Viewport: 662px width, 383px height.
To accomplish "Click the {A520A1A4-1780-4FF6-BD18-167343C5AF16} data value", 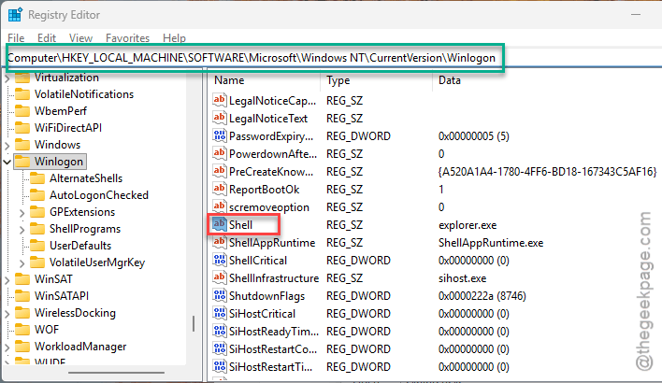I will [x=548, y=171].
